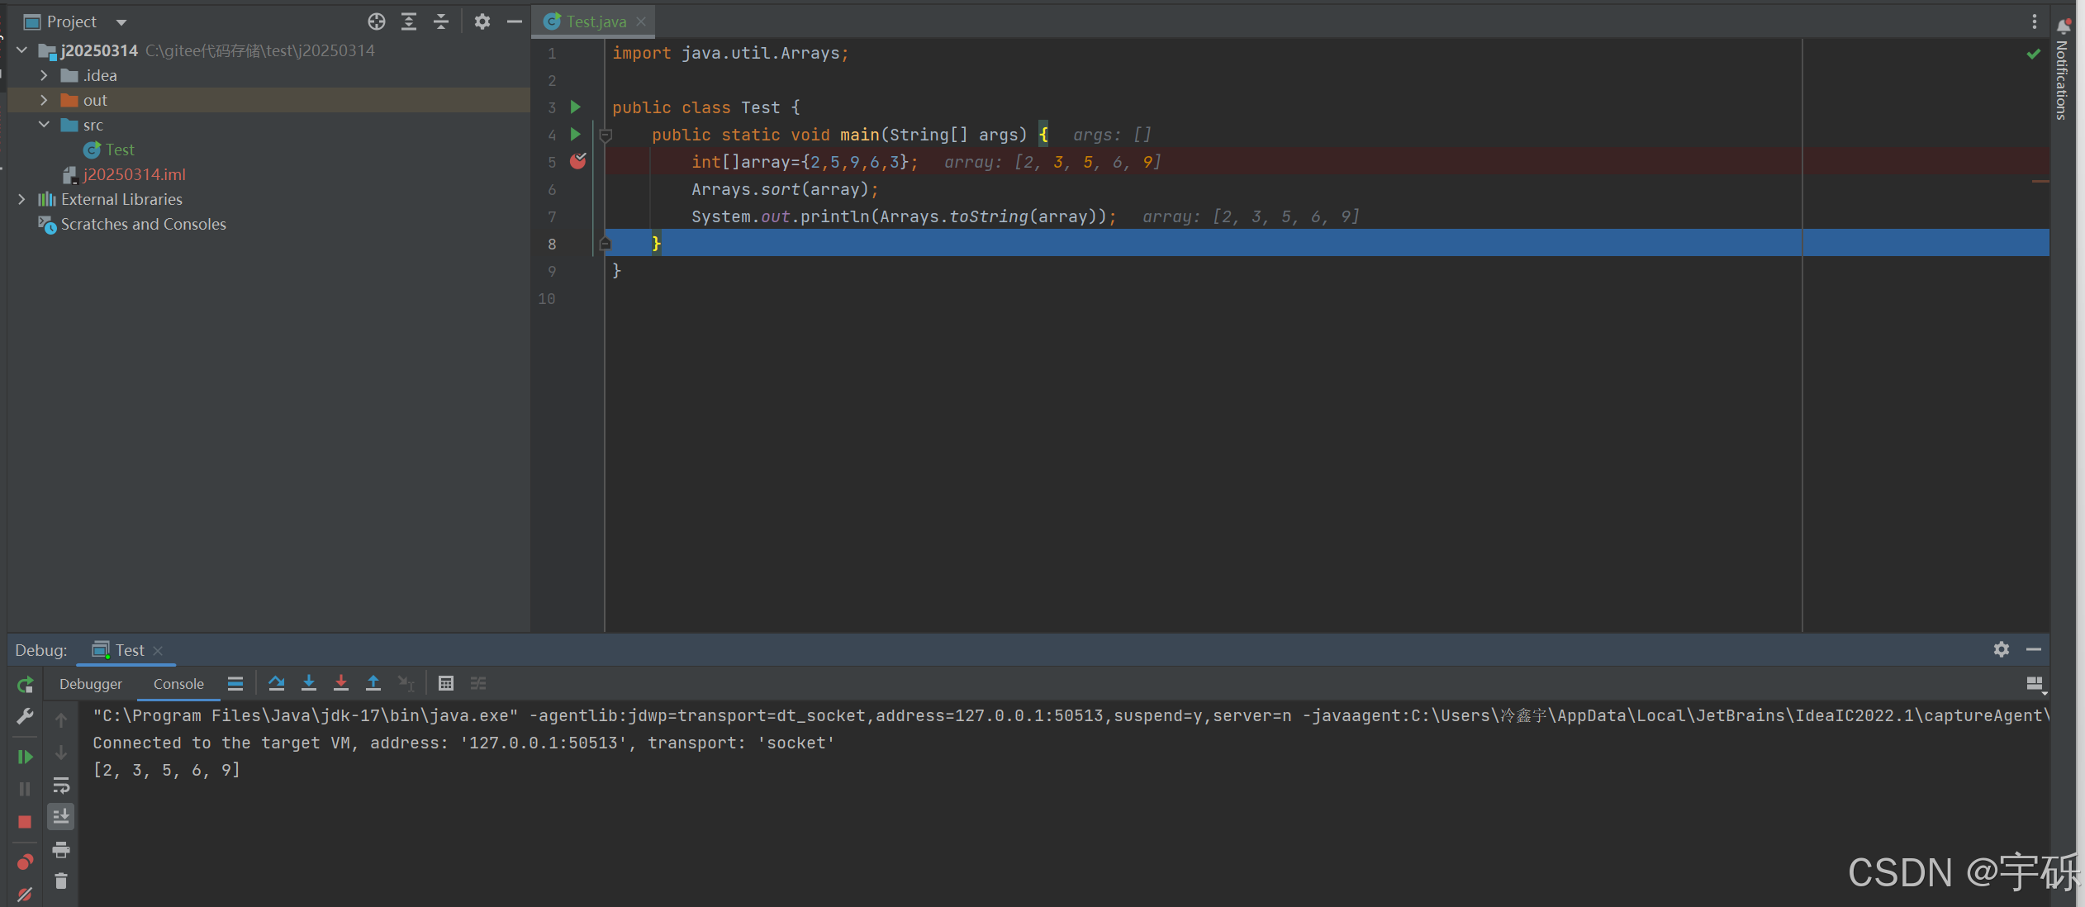The image size is (2085, 907).
Task: Click the Step Out debug icon
Action: pos(373,683)
